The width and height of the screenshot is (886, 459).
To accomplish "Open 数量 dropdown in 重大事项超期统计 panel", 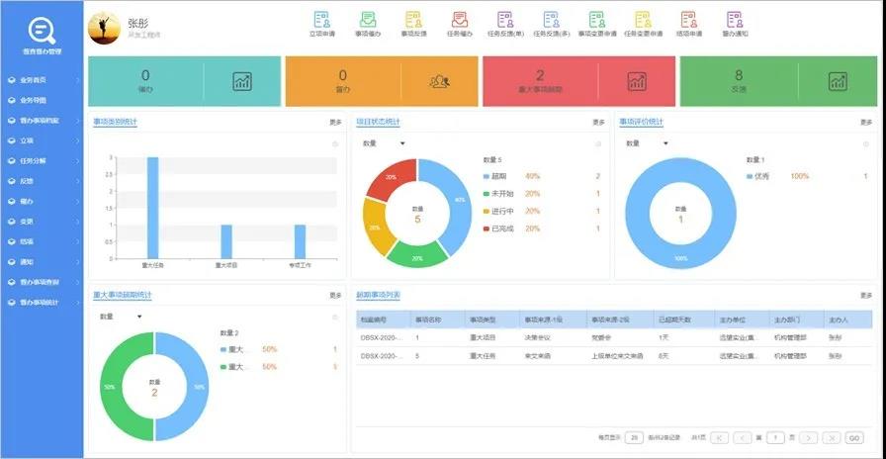I will 122,317.
